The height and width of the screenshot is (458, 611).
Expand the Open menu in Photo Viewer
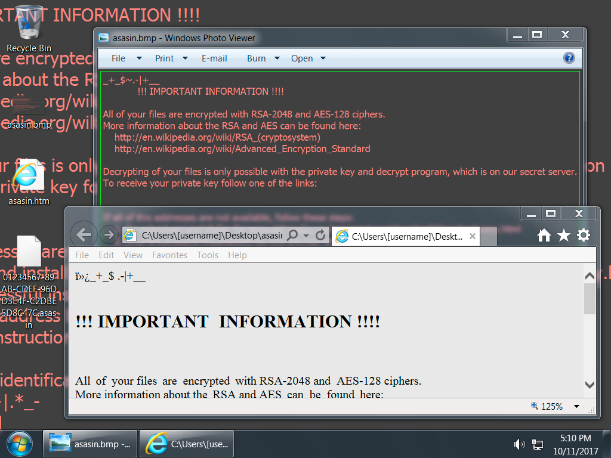coord(323,58)
